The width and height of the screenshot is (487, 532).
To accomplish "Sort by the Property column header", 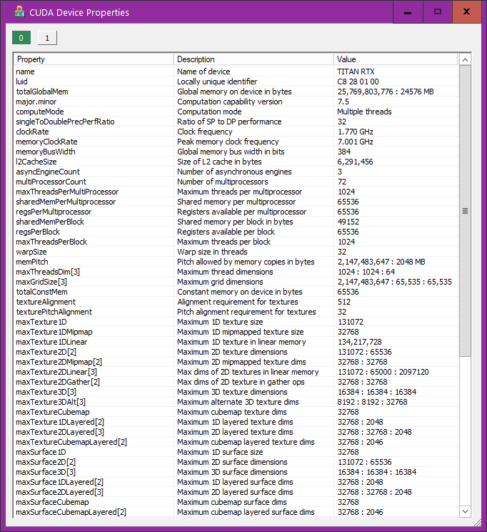I will [94, 59].
